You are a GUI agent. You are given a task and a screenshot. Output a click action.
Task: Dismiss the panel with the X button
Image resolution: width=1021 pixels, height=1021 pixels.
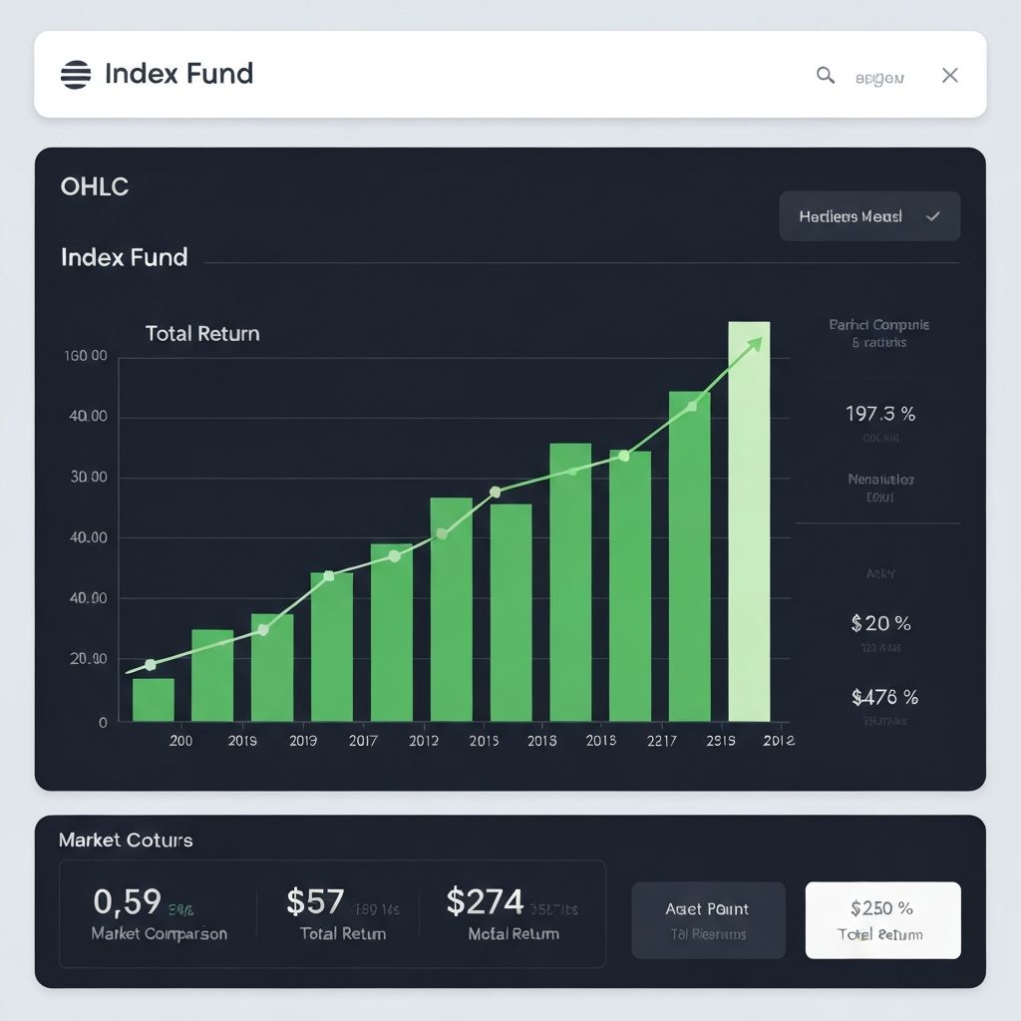pos(949,75)
